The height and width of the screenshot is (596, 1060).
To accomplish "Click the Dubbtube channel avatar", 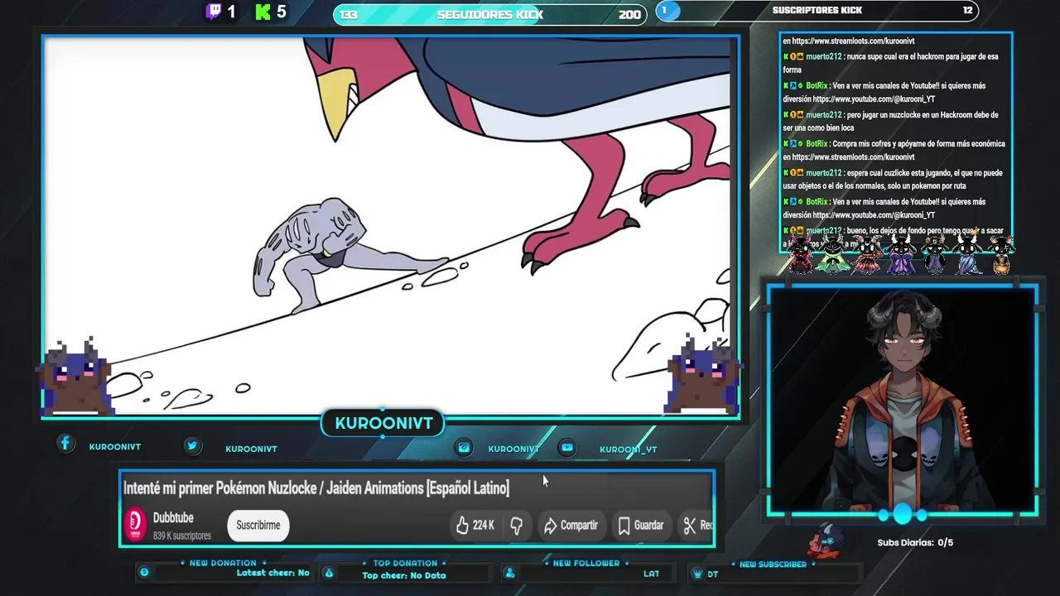I will pos(135,525).
